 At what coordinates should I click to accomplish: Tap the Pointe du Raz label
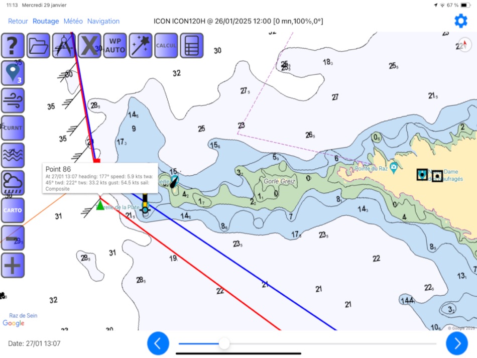coord(371,168)
